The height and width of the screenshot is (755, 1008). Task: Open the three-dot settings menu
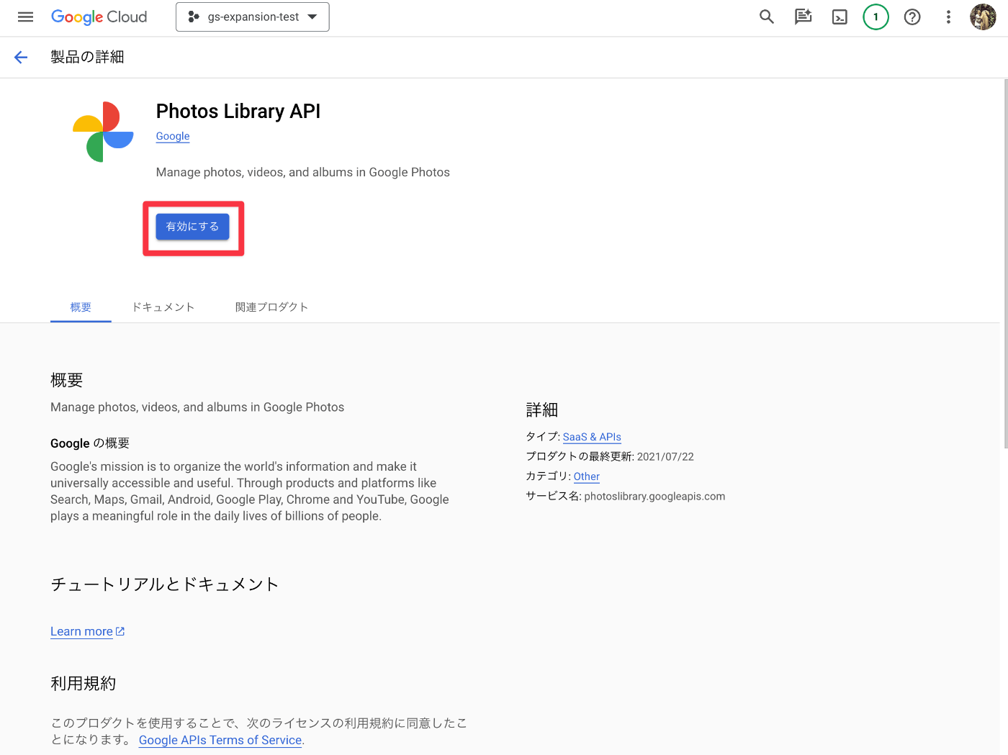(x=948, y=17)
